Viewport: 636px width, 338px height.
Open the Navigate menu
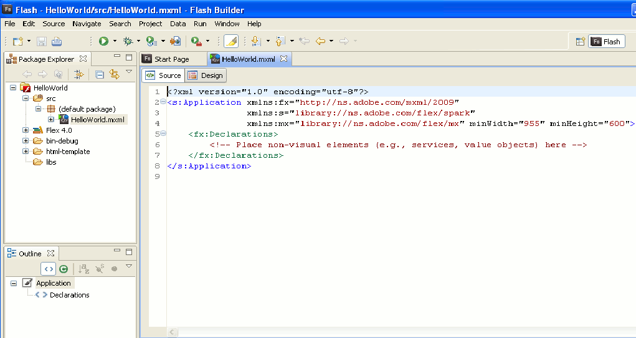click(87, 24)
